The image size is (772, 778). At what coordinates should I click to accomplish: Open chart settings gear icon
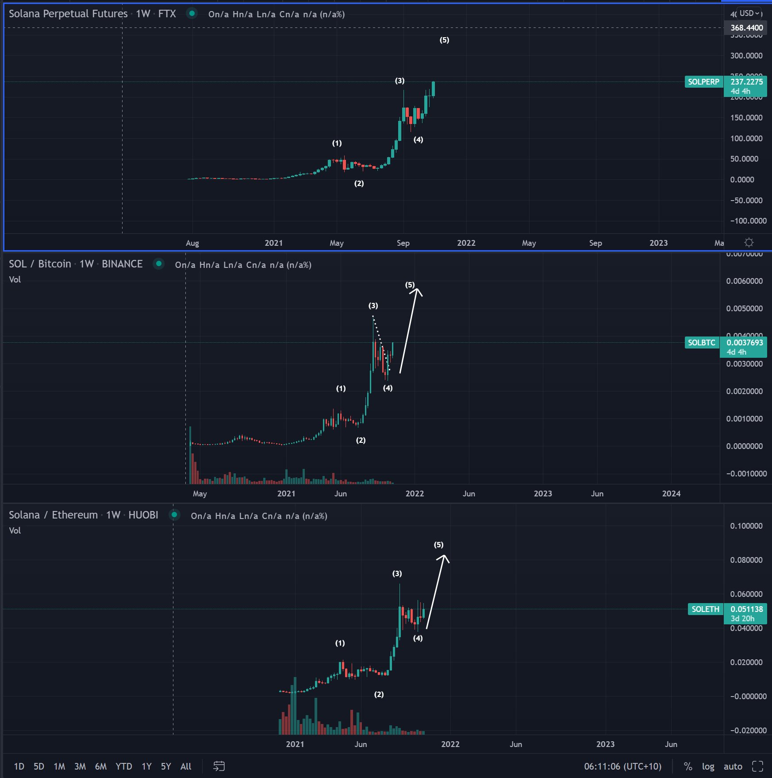point(749,242)
